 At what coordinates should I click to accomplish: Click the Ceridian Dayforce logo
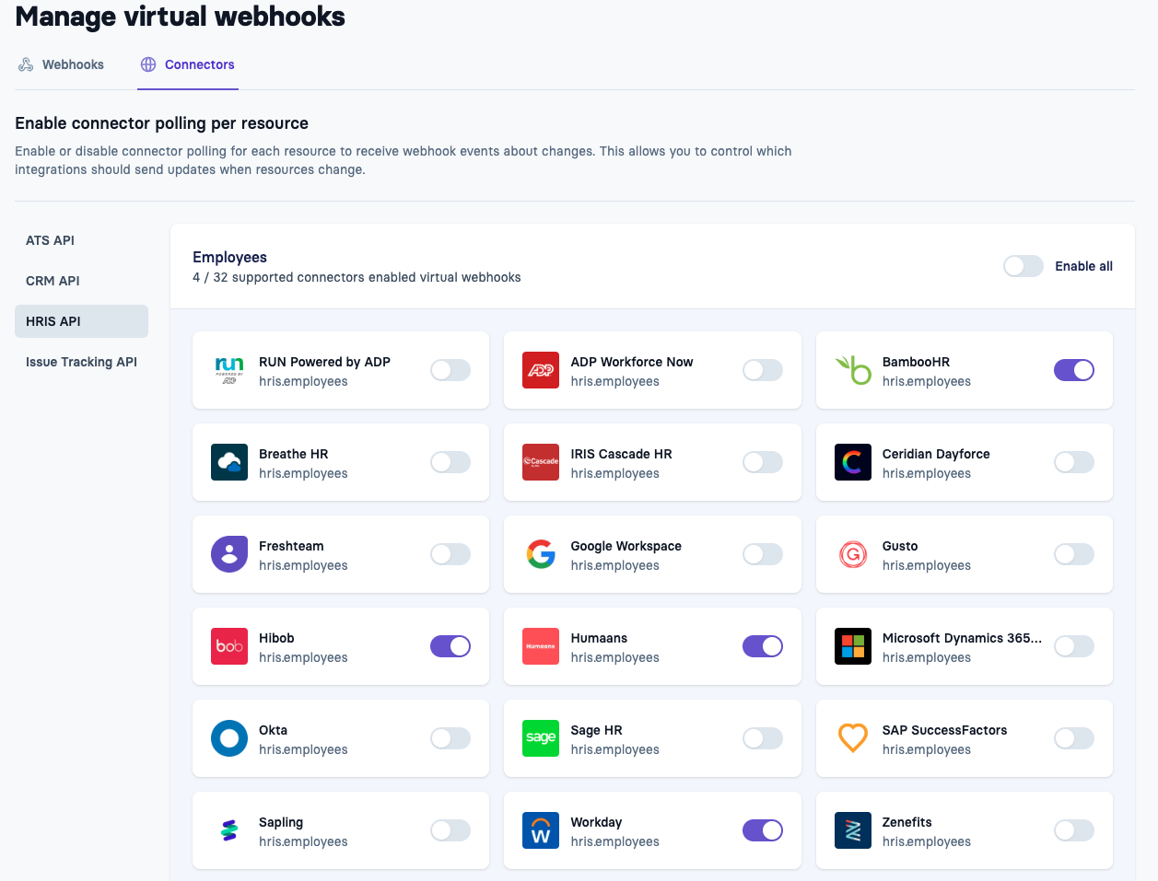[853, 462]
